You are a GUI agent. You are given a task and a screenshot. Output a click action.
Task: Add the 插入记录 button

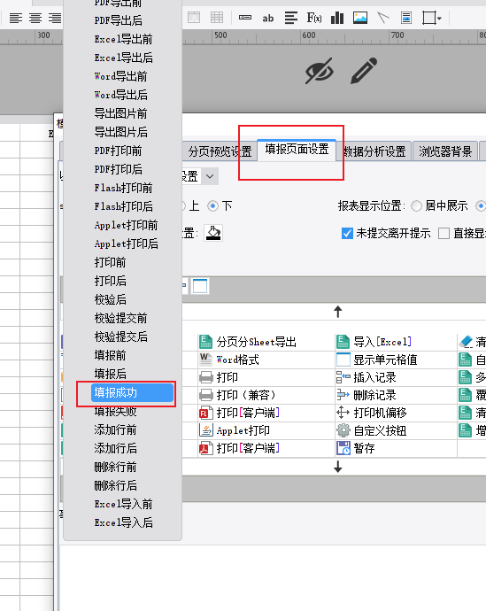click(366, 377)
